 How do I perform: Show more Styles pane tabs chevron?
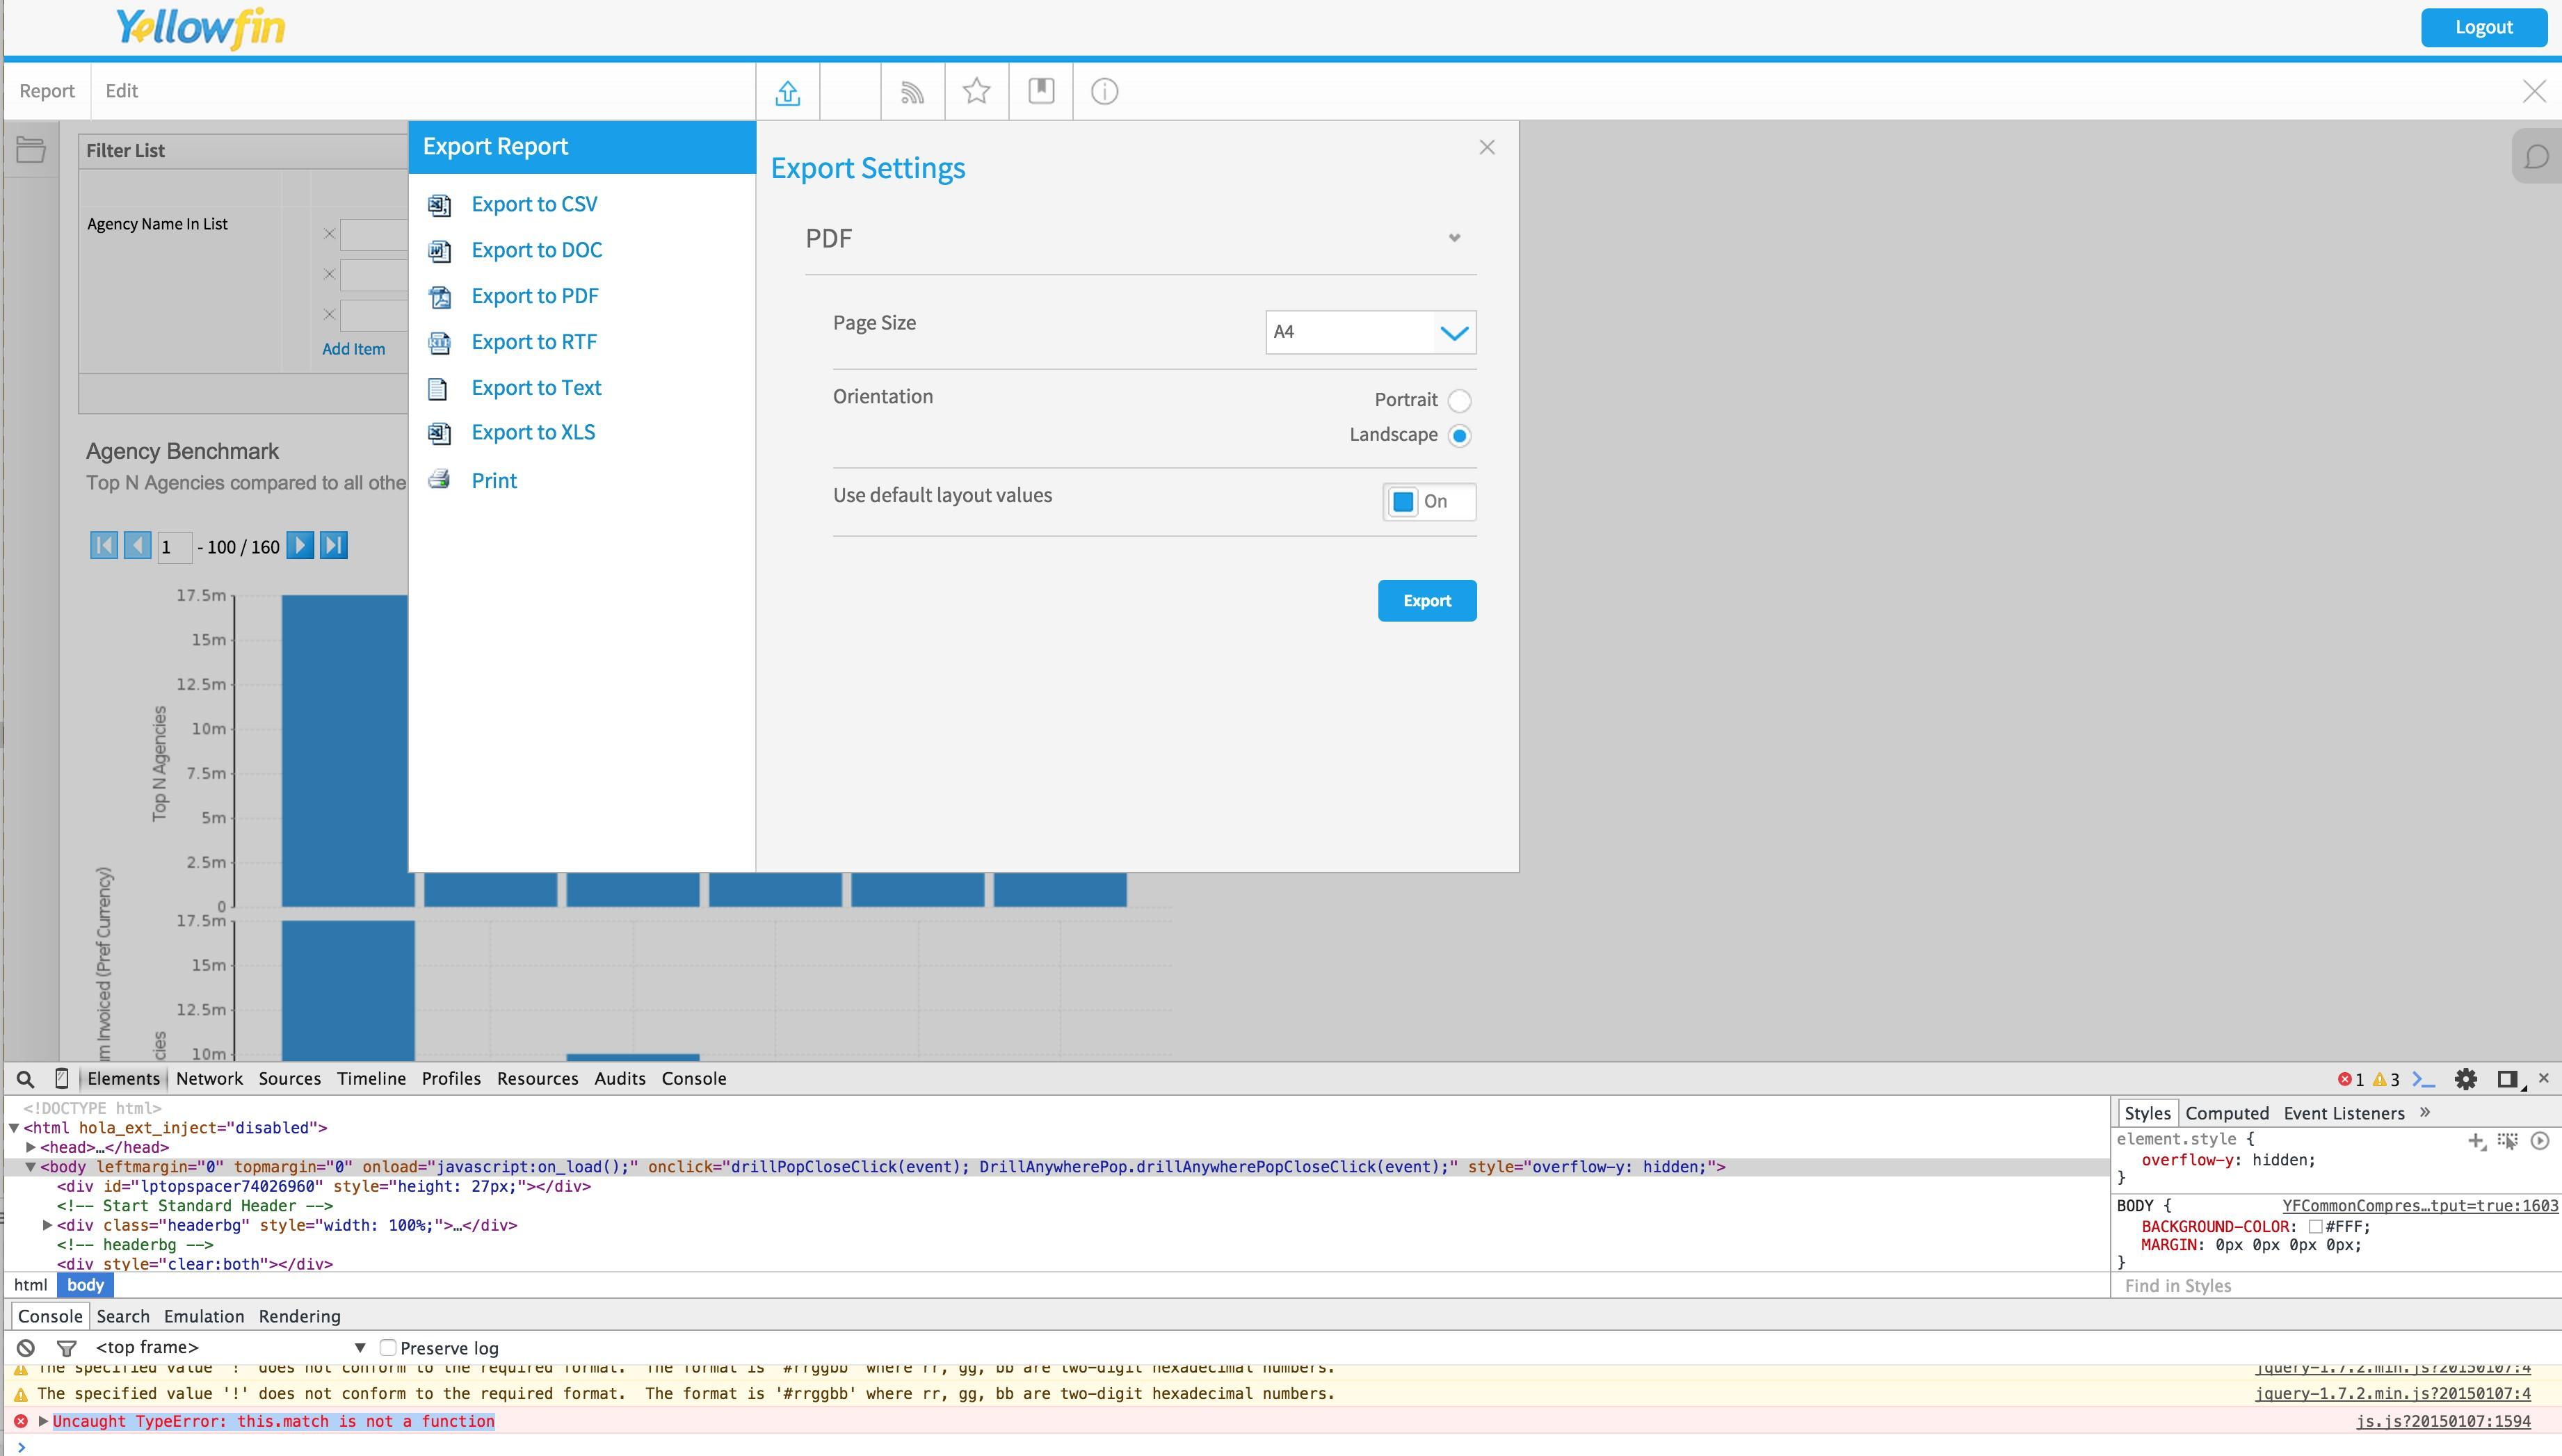tap(2425, 1112)
